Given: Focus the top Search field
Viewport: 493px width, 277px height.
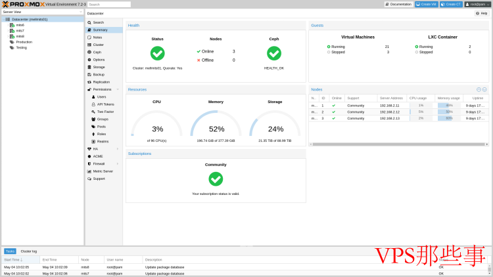Looking at the screenshot, I should 109,5.
